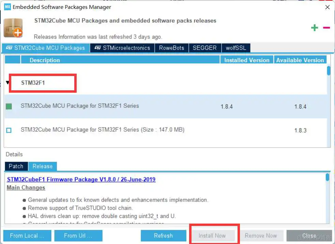Click the pink minus icon to remove packages
Image resolution: width=335 pixels, height=244 pixels.
(326, 28)
